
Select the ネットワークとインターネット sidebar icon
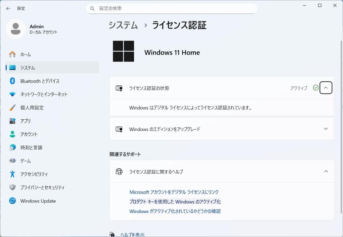(12, 94)
